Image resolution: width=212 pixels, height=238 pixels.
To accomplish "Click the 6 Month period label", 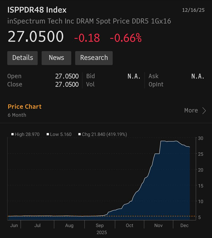I will 17,115.
